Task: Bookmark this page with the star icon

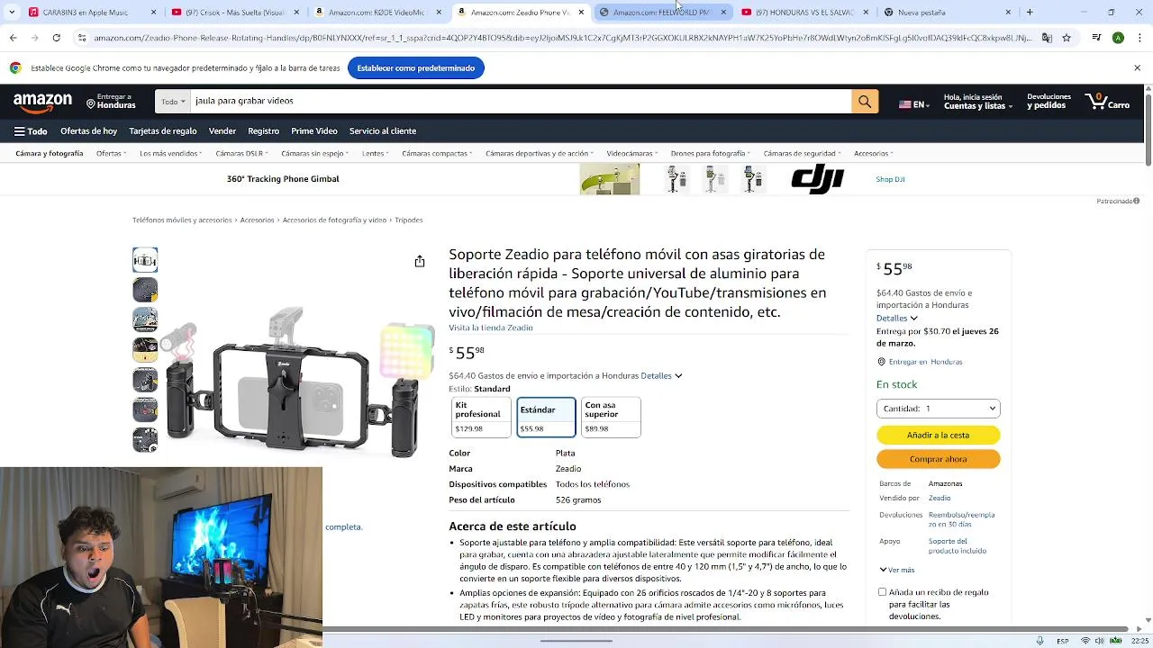Action: click(x=1067, y=38)
